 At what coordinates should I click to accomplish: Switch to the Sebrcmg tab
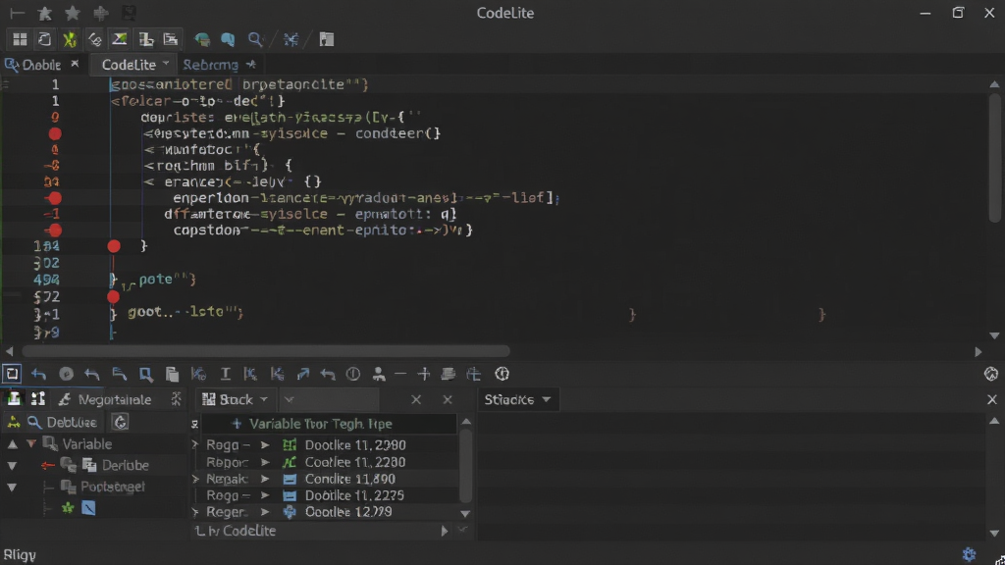pyautogui.click(x=210, y=65)
